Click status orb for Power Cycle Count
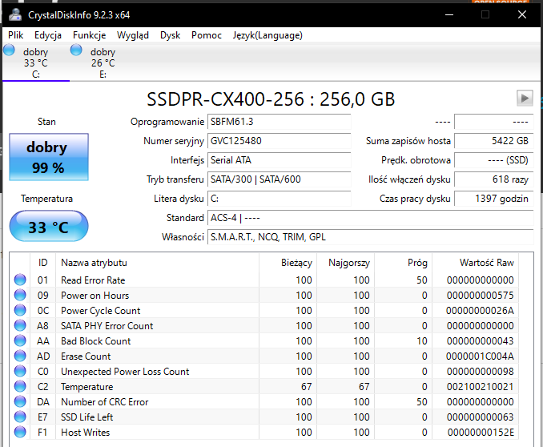Image resolution: width=543 pixels, height=447 pixels. [x=20, y=310]
